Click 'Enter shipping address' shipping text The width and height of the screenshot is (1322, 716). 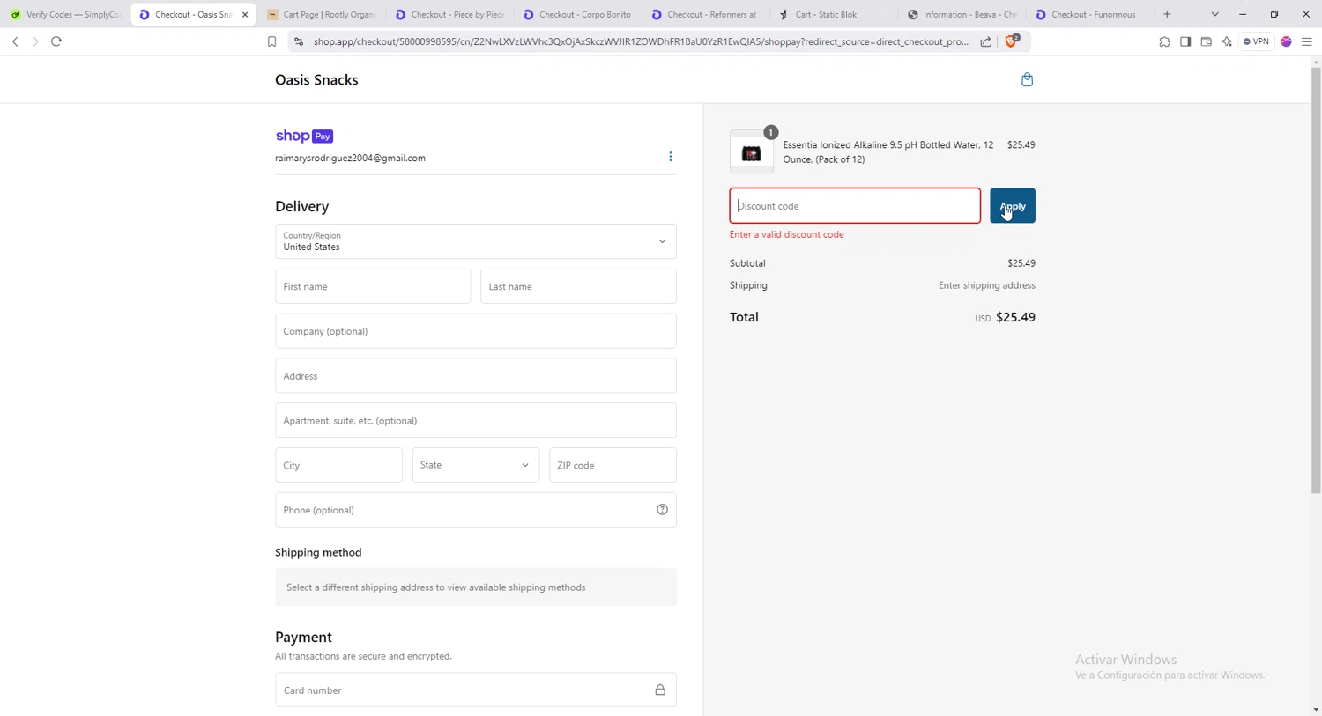(x=986, y=285)
